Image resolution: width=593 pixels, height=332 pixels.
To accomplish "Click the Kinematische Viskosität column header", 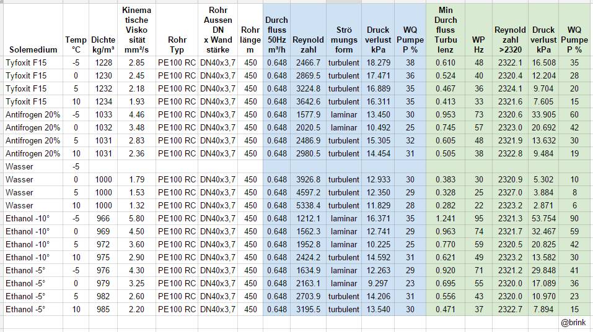I will [x=136, y=30].
